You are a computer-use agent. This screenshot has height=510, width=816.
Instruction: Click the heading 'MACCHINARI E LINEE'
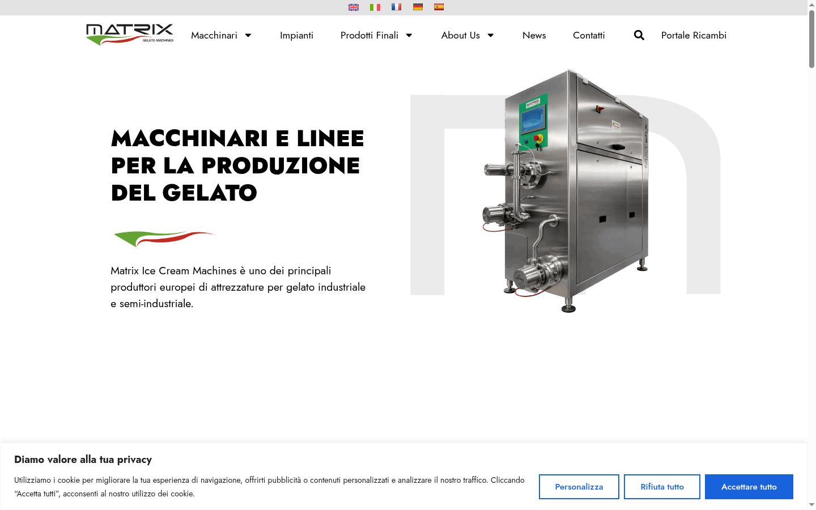[237, 138]
